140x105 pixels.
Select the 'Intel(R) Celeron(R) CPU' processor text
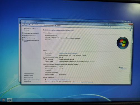point(65,55)
